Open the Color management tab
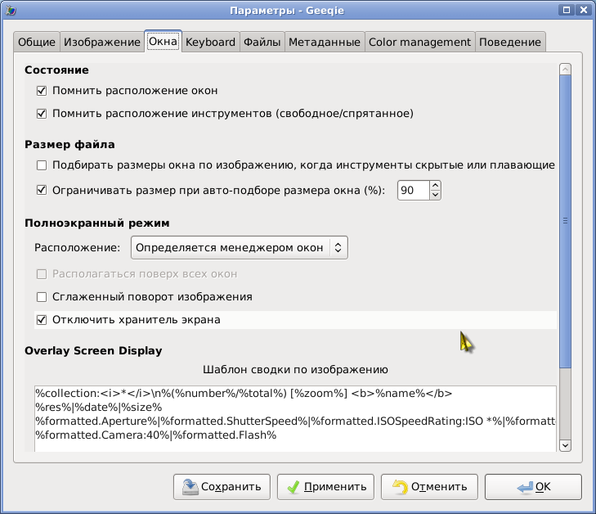The width and height of the screenshot is (596, 514). [419, 42]
